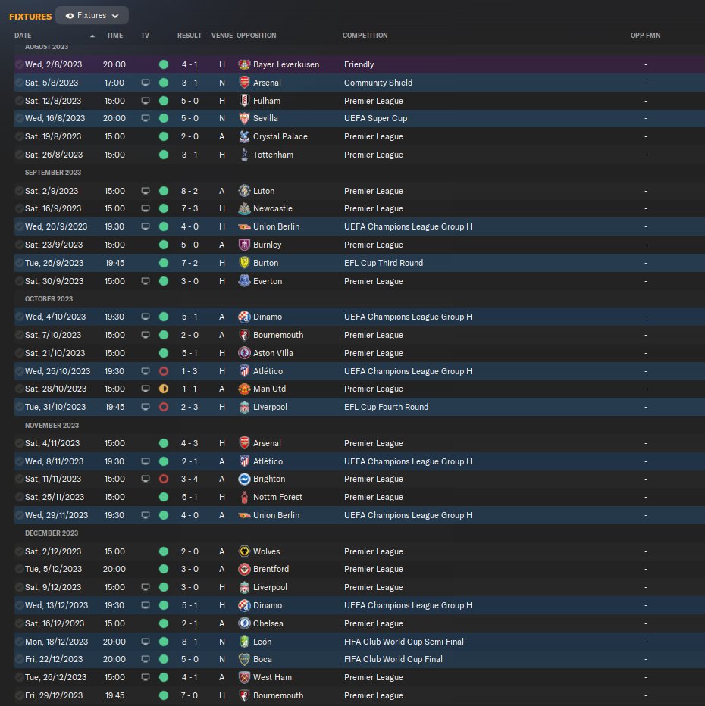Image resolution: width=705 pixels, height=706 pixels.
Task: Click the Tottenham club badge
Action: pyautogui.click(x=244, y=155)
